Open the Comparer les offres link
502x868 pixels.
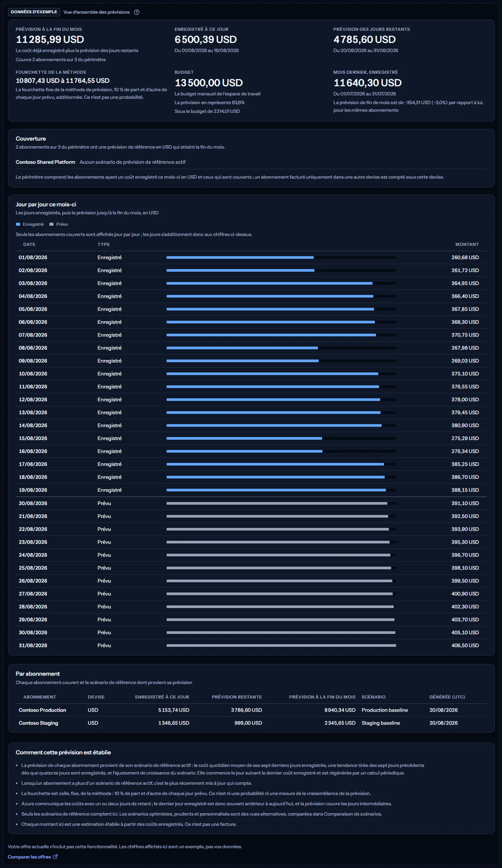(x=33, y=857)
